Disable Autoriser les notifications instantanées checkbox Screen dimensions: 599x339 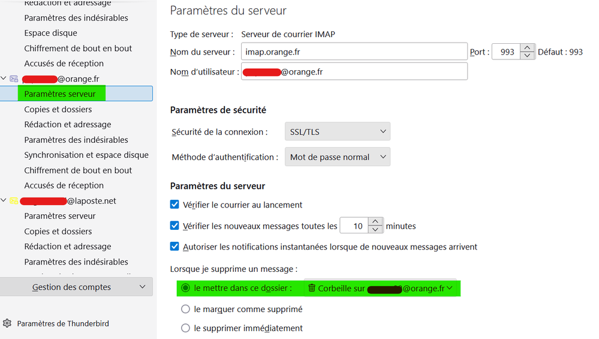(174, 247)
